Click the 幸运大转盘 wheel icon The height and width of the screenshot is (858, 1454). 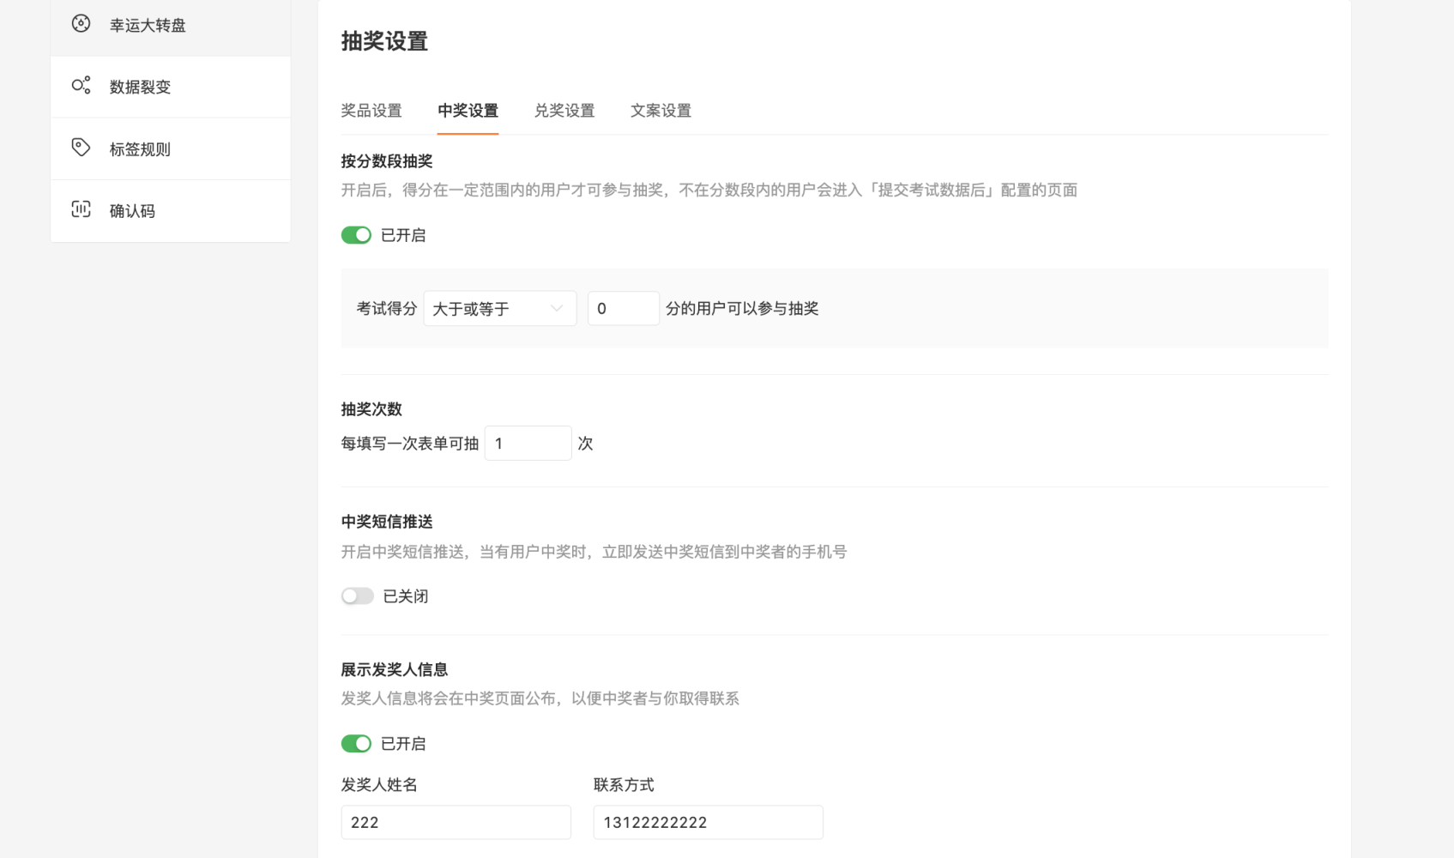81,24
